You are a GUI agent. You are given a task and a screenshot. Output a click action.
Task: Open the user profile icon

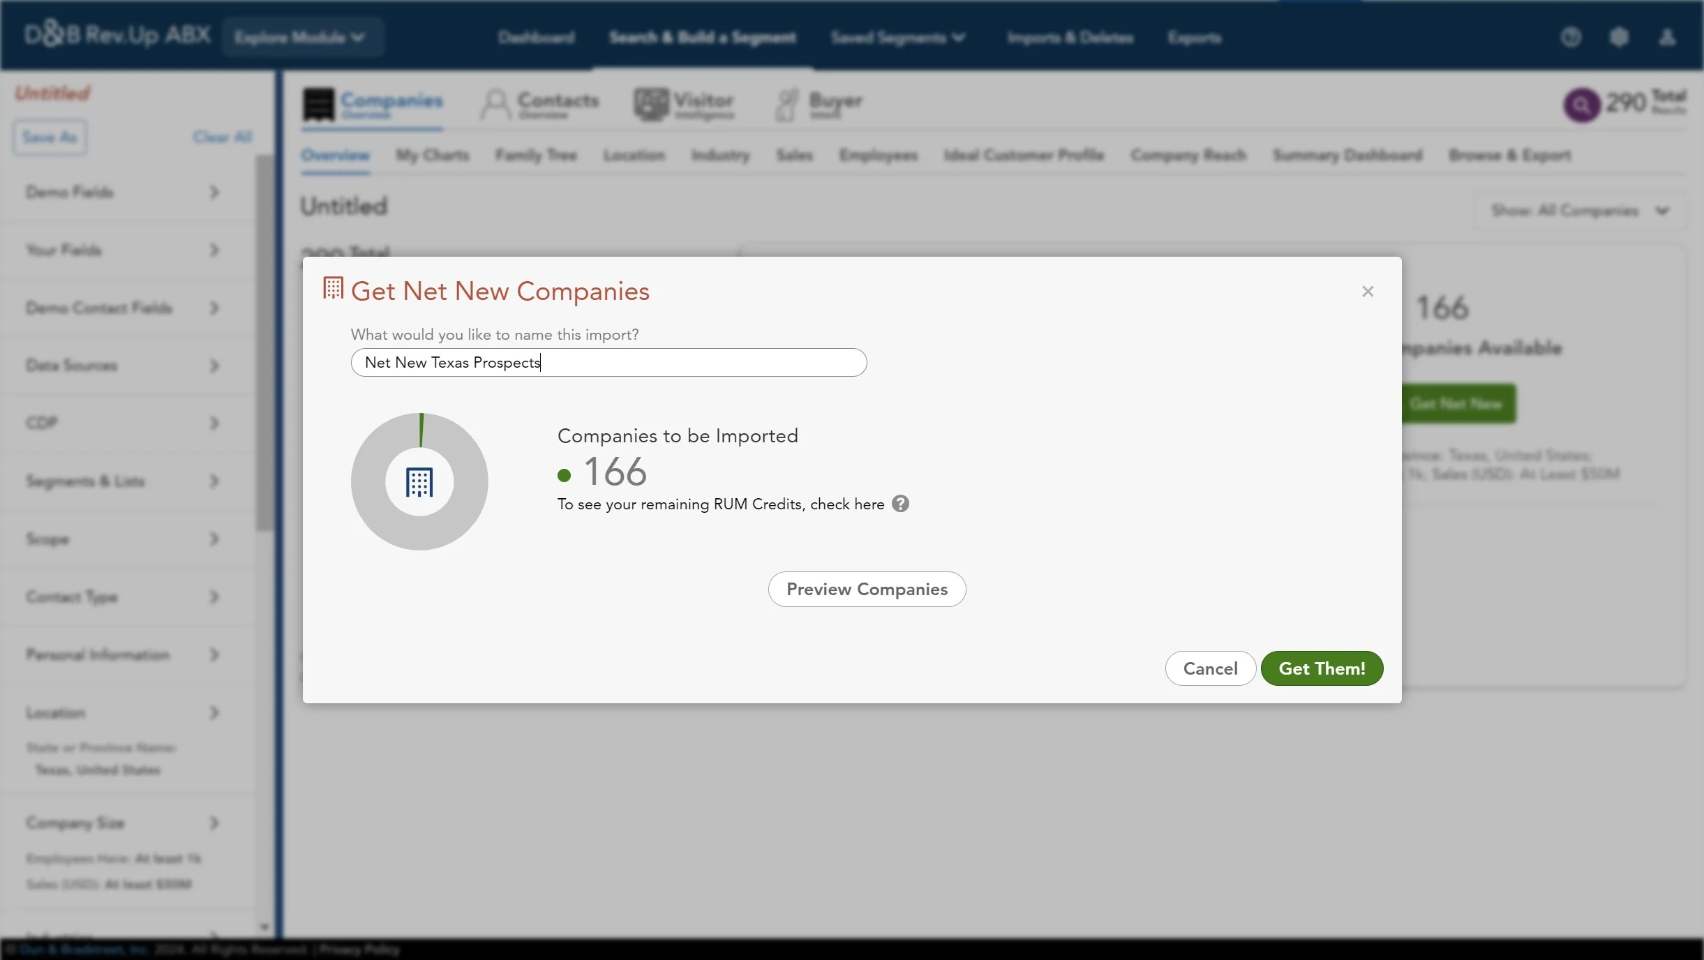coord(1667,37)
